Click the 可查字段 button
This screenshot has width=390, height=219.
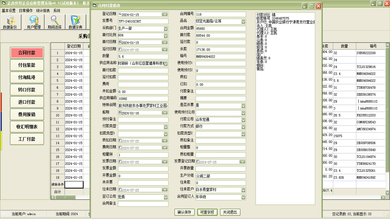207,212
